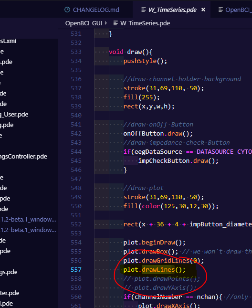Screen dimensions: 252x308
Task: Place cursor on 'void draw(){' line
Action: coord(131,52)
